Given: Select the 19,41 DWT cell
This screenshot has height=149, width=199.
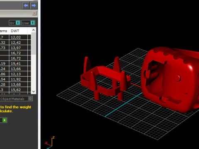Looking at the screenshot, I should click(x=18, y=63).
